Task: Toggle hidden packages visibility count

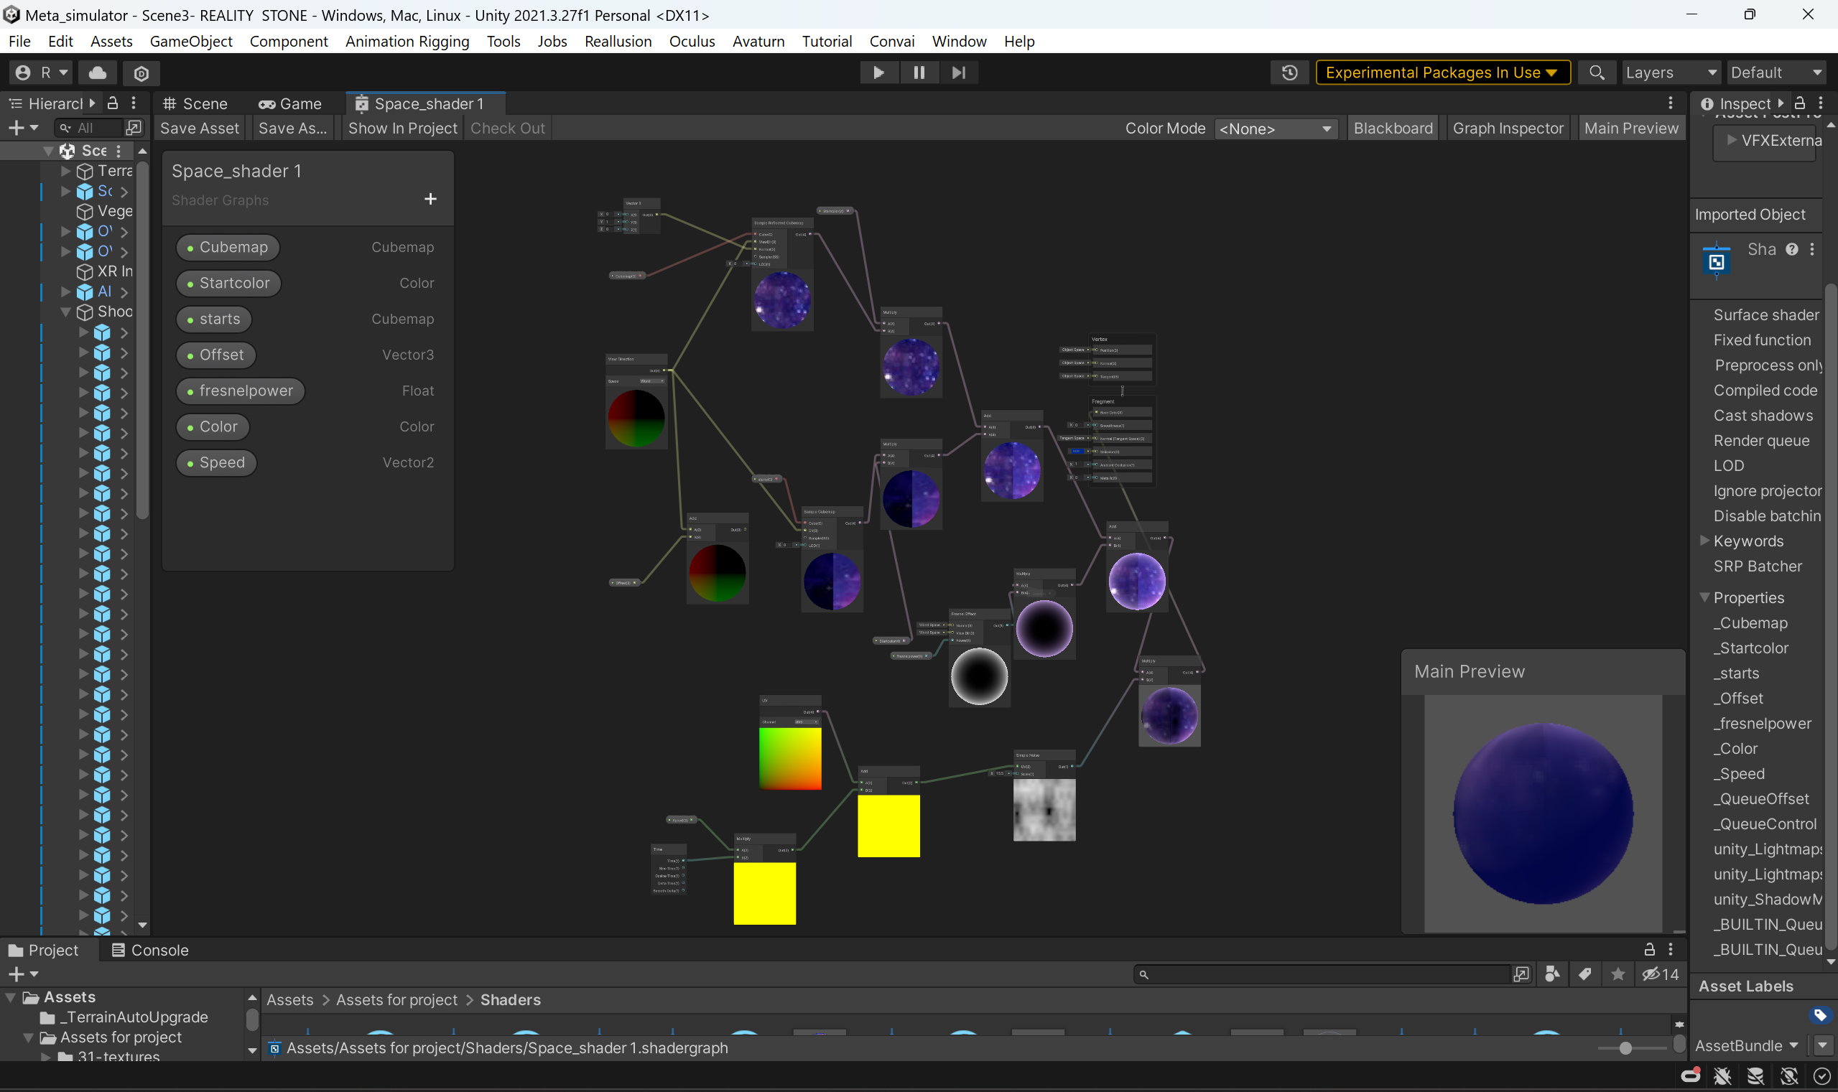Action: coord(1661,974)
